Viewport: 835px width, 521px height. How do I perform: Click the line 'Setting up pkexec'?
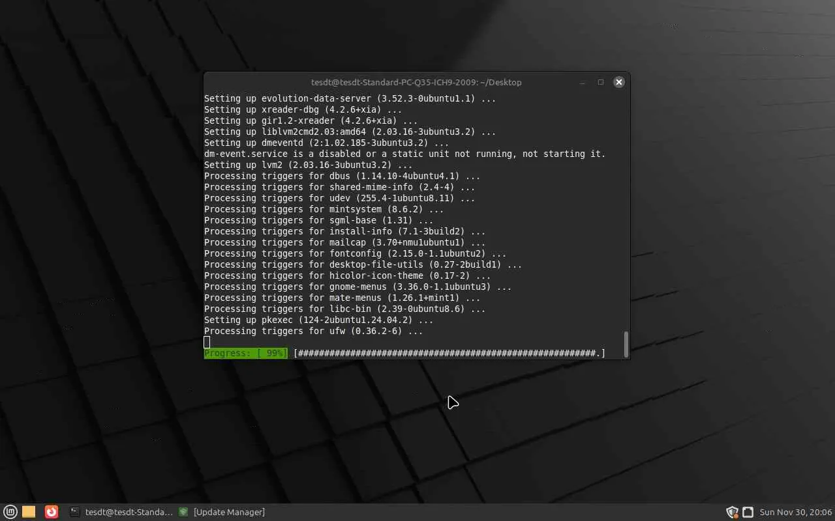(318, 320)
